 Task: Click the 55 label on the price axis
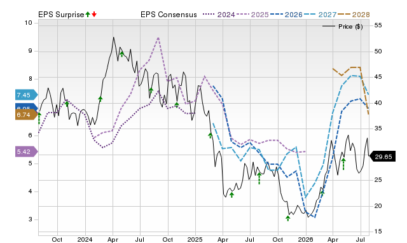pyautogui.click(x=378, y=25)
